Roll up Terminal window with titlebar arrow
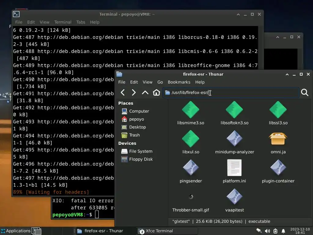Screen dimensions: 313x235 (238, 14)
